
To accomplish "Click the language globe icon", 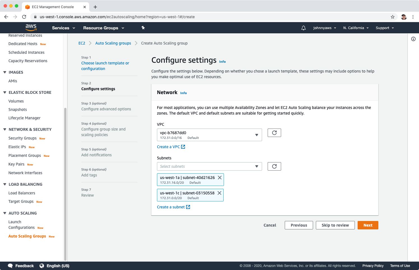I will pyautogui.click(x=42, y=266).
